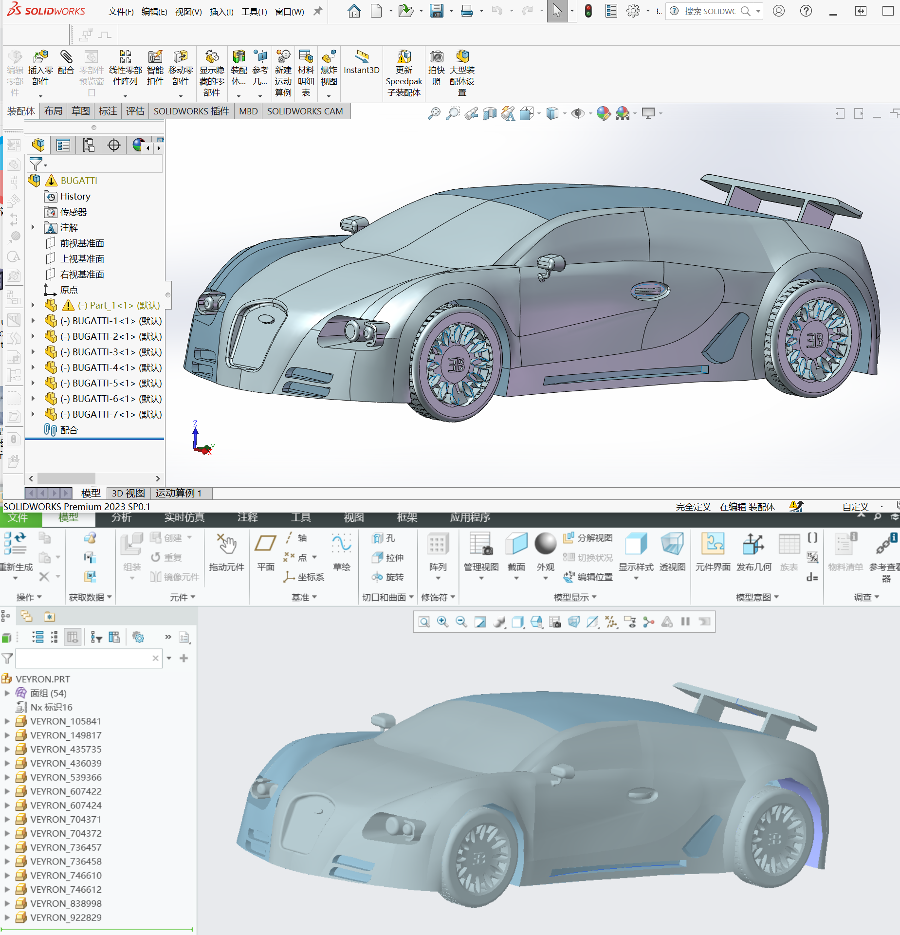
Task: Click the Creo 重新生成 regenerate button
Action: click(16, 556)
